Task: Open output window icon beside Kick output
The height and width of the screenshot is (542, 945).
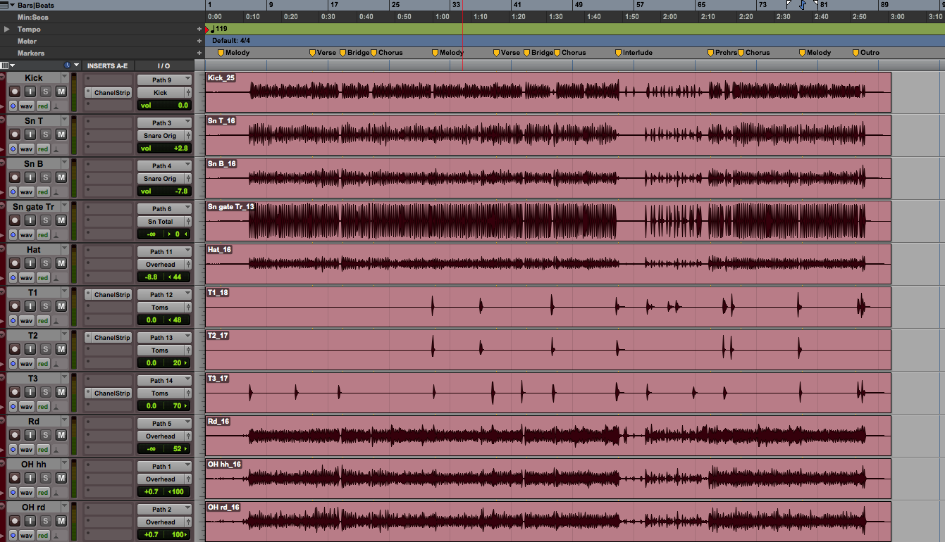Action: pos(188,93)
